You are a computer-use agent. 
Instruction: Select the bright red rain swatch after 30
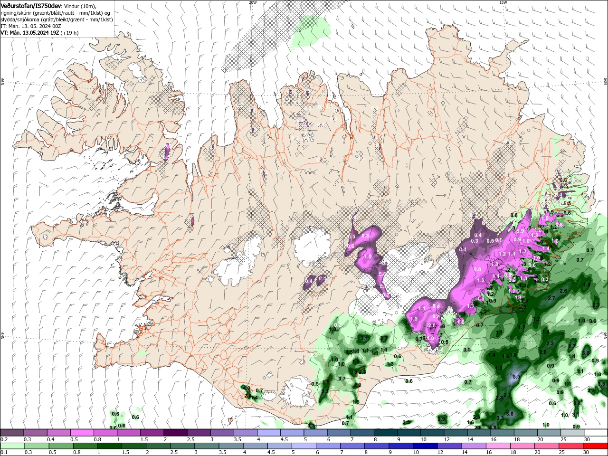click(596, 446)
